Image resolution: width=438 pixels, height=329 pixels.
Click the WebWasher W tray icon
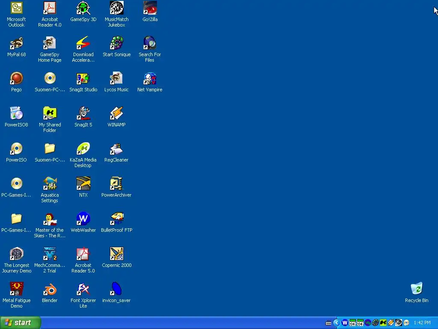tap(345, 323)
